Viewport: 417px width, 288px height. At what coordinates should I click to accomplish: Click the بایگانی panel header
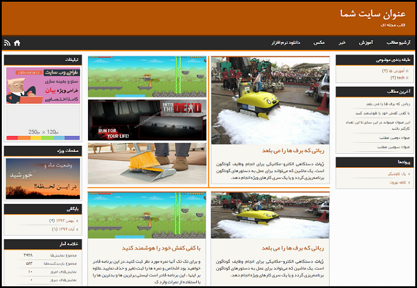pyautogui.click(x=43, y=209)
